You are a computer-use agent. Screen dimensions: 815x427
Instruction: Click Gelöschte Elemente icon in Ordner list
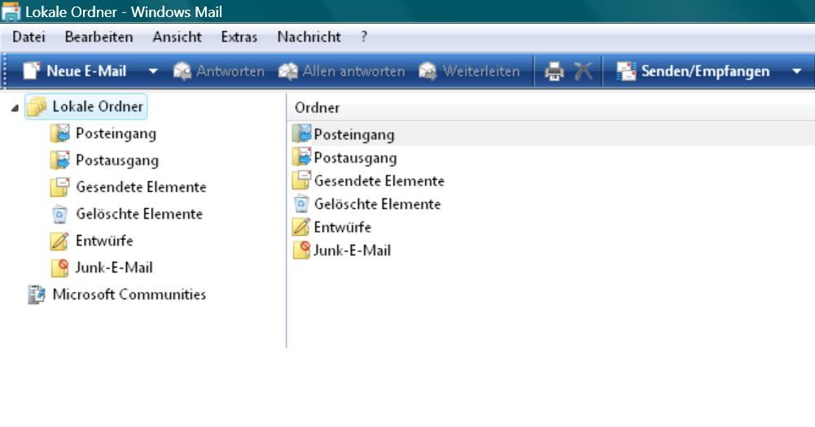coord(301,203)
